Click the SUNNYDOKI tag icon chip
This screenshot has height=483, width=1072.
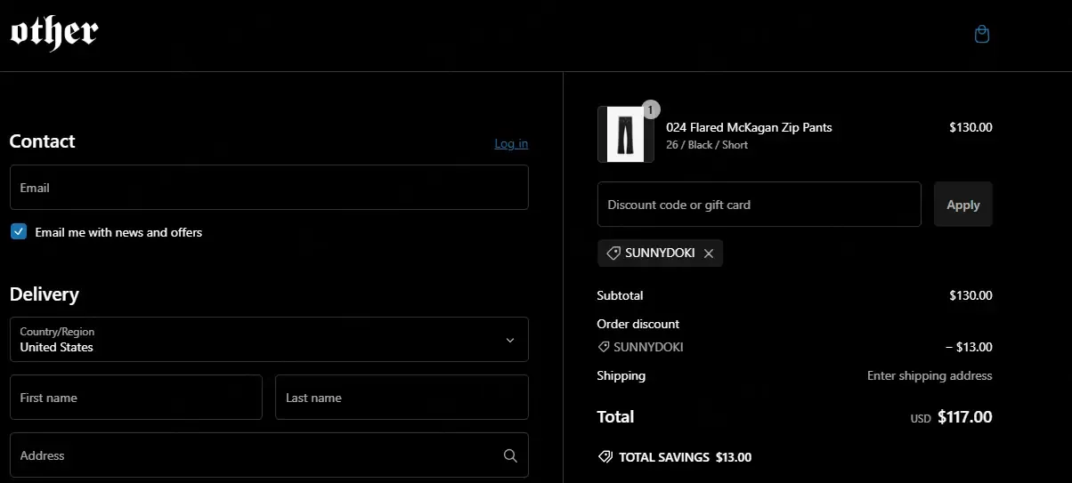[613, 254]
